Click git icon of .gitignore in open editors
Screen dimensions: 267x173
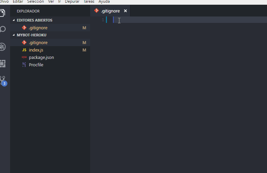tap(24, 28)
